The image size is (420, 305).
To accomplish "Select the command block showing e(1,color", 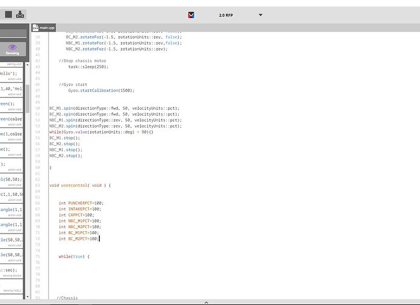I will point(11,135).
